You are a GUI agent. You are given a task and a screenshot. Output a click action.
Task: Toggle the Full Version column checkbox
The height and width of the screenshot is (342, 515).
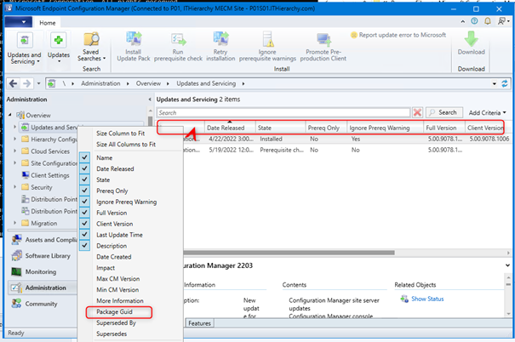84,213
